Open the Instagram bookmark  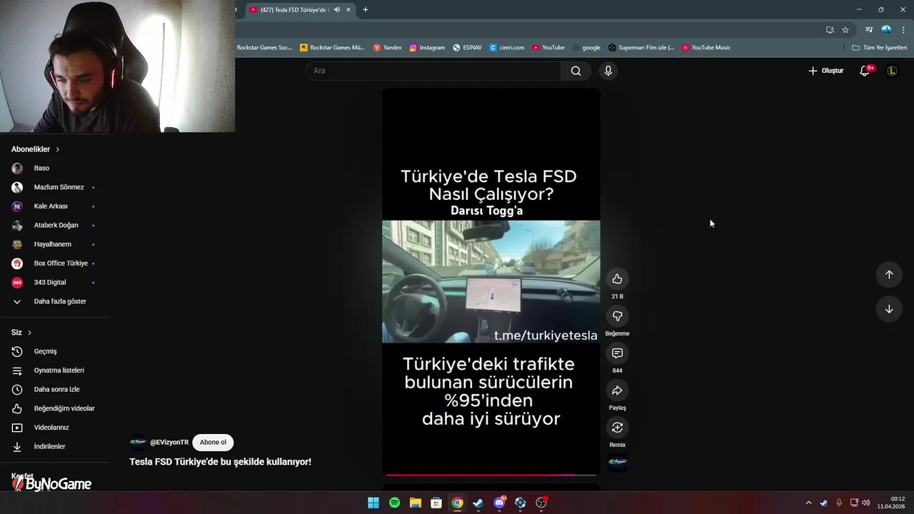pos(427,48)
